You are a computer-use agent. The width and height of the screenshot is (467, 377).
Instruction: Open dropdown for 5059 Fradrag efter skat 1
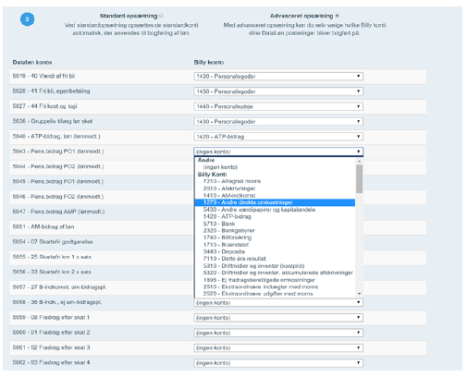pyautogui.click(x=278, y=318)
